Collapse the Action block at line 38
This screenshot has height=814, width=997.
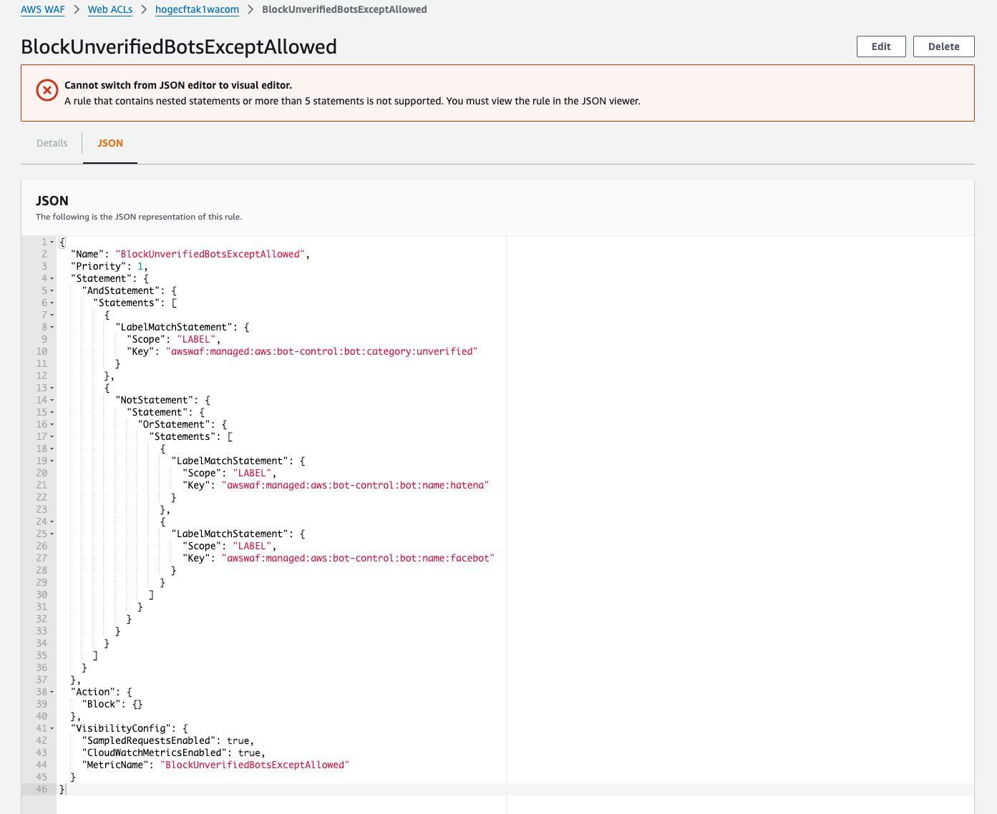point(52,692)
